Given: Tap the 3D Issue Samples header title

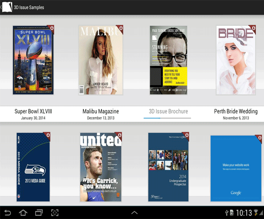Looking at the screenshot, I should click(x=29, y=8).
